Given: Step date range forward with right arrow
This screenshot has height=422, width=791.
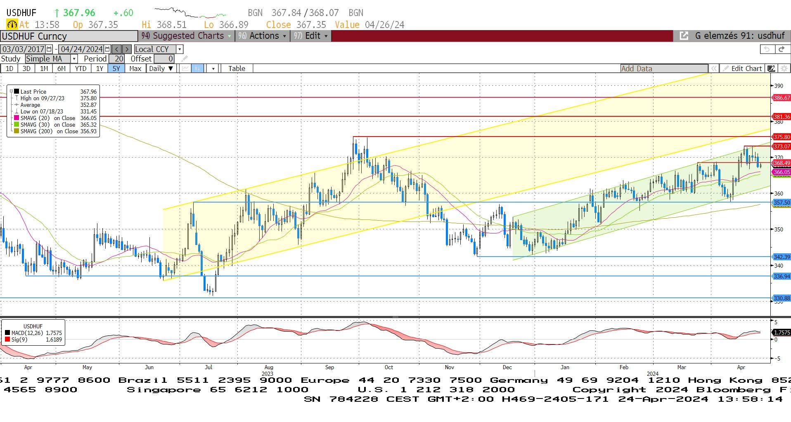Looking at the screenshot, I should tap(127, 49).
